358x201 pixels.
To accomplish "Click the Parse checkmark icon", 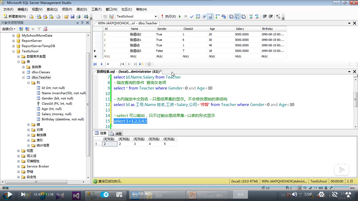I will (x=192, y=16).
